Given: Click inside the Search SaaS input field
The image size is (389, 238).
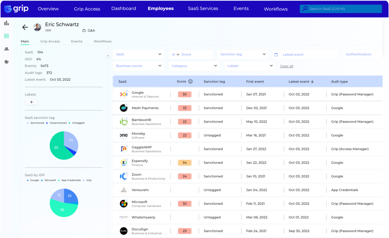Looking at the screenshot, I should [x=340, y=8].
